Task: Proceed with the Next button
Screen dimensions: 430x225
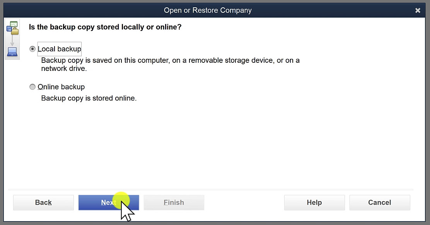Action: pyautogui.click(x=109, y=203)
